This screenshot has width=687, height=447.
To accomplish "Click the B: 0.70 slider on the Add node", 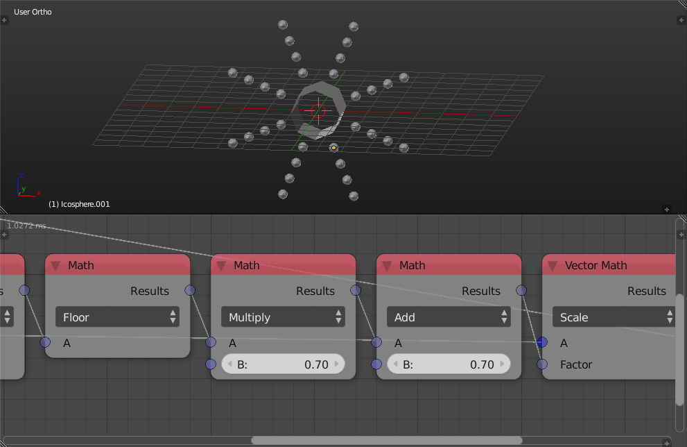I will [x=449, y=364].
